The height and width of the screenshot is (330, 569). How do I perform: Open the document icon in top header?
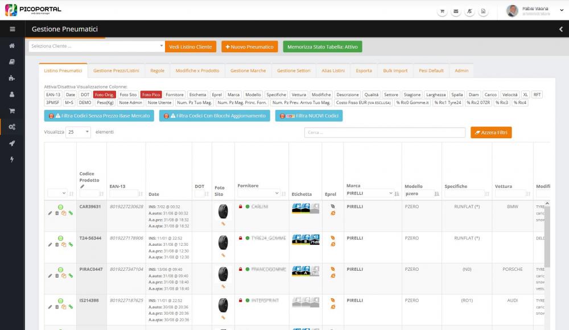pyautogui.click(x=483, y=11)
